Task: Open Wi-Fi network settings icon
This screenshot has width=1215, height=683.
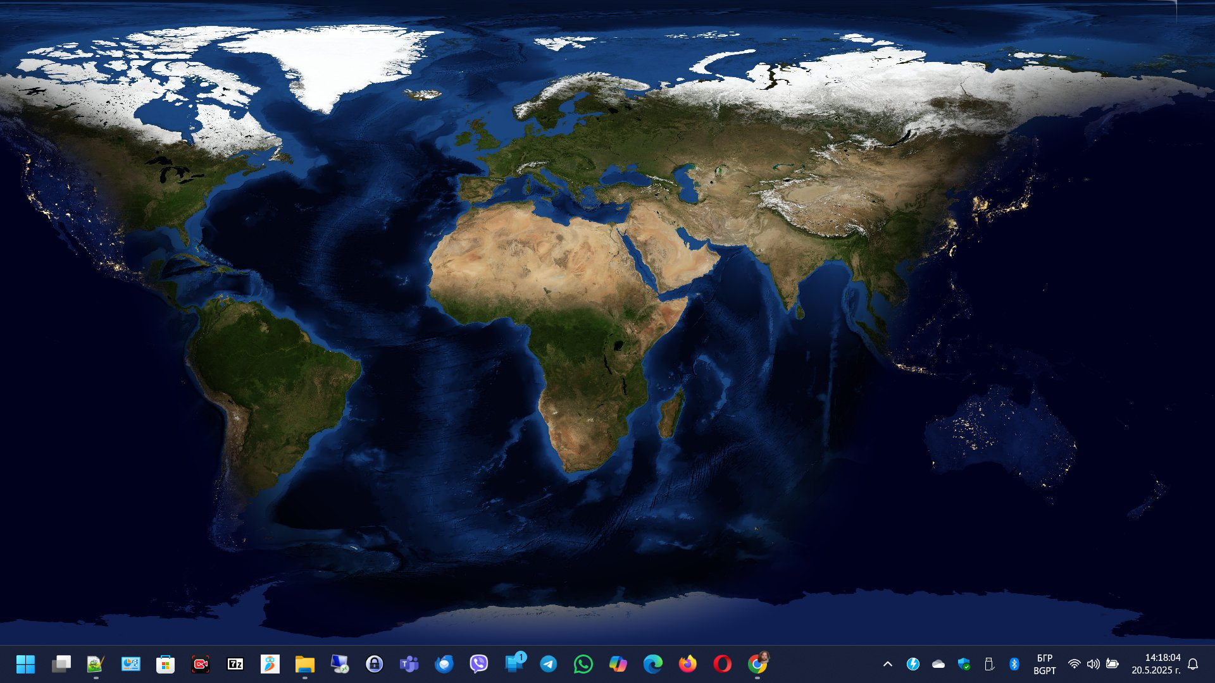Action: pyautogui.click(x=1074, y=664)
